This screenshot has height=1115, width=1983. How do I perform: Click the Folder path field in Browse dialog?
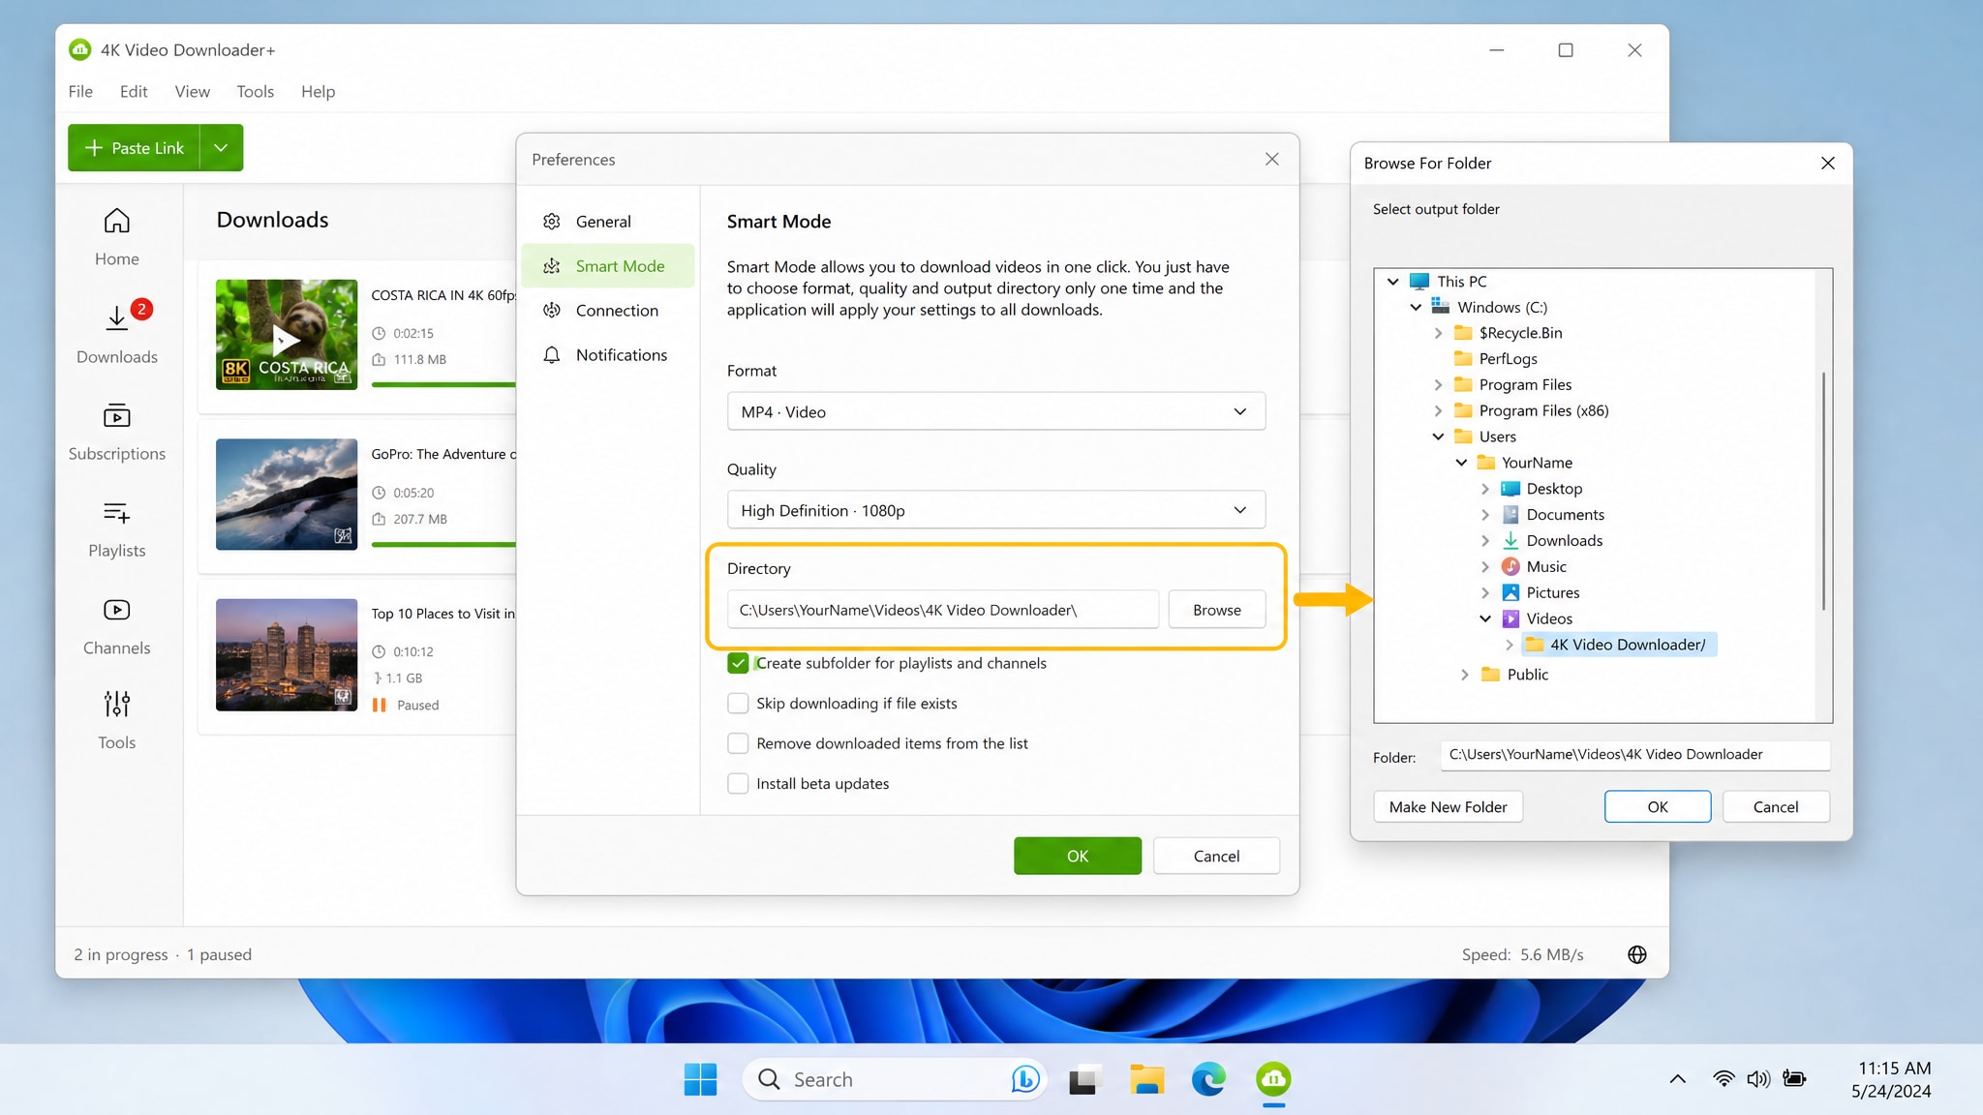click(1634, 755)
